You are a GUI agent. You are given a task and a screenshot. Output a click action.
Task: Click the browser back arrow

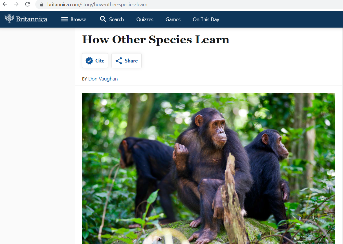pos(5,4)
